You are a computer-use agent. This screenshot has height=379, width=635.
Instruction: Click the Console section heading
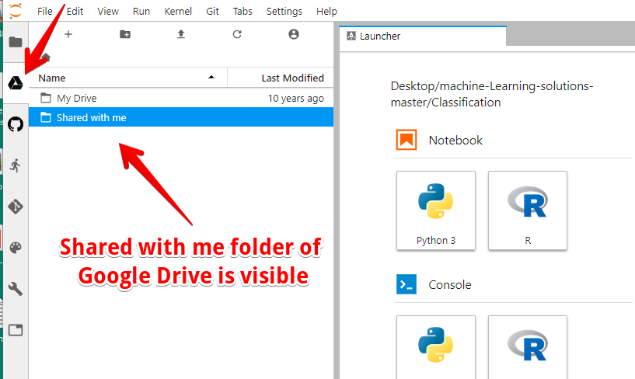pyautogui.click(x=449, y=285)
